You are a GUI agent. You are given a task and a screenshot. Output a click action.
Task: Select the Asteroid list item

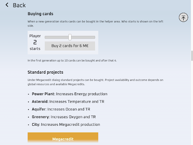[x=68, y=102]
